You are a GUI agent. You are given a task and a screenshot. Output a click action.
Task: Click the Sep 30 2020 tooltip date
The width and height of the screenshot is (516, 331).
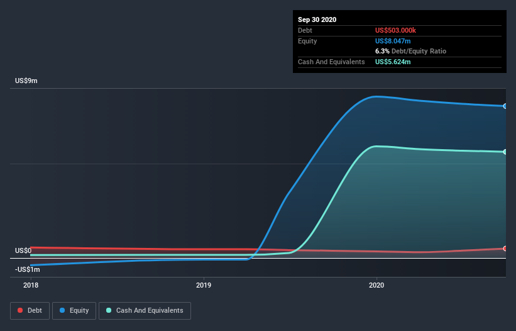(317, 20)
